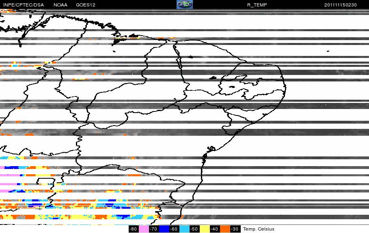Click the -70 legend temperature label

tap(153, 229)
